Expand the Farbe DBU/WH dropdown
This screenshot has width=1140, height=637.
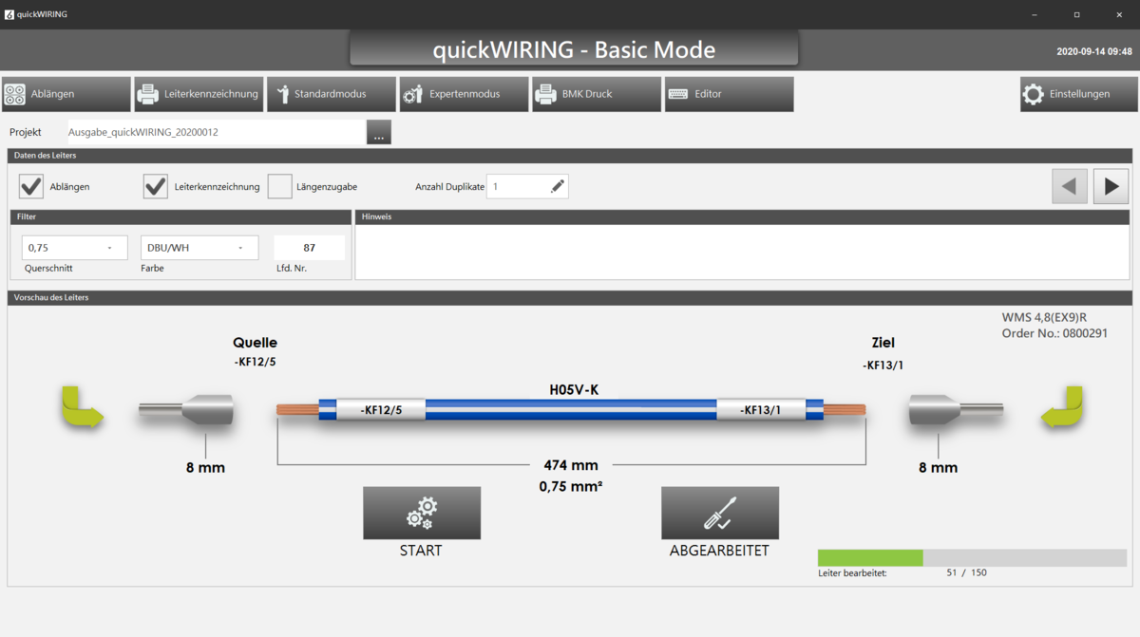(199, 248)
